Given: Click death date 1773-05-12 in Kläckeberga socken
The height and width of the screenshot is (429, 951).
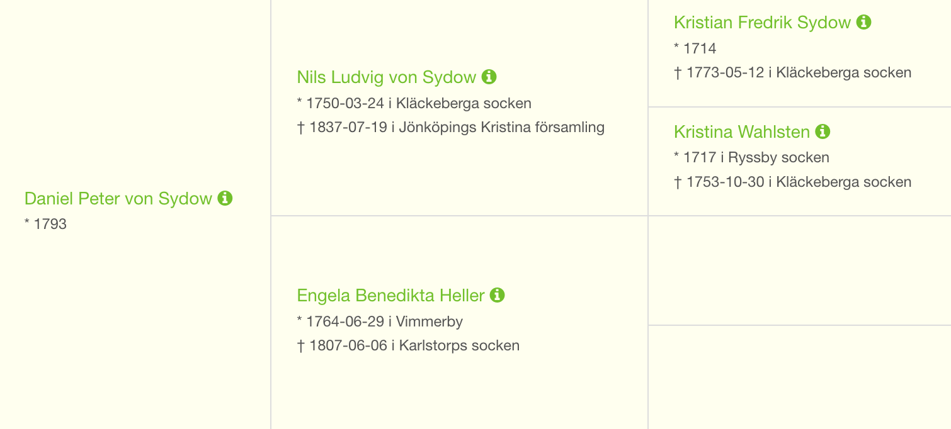Looking at the screenshot, I should click(792, 72).
